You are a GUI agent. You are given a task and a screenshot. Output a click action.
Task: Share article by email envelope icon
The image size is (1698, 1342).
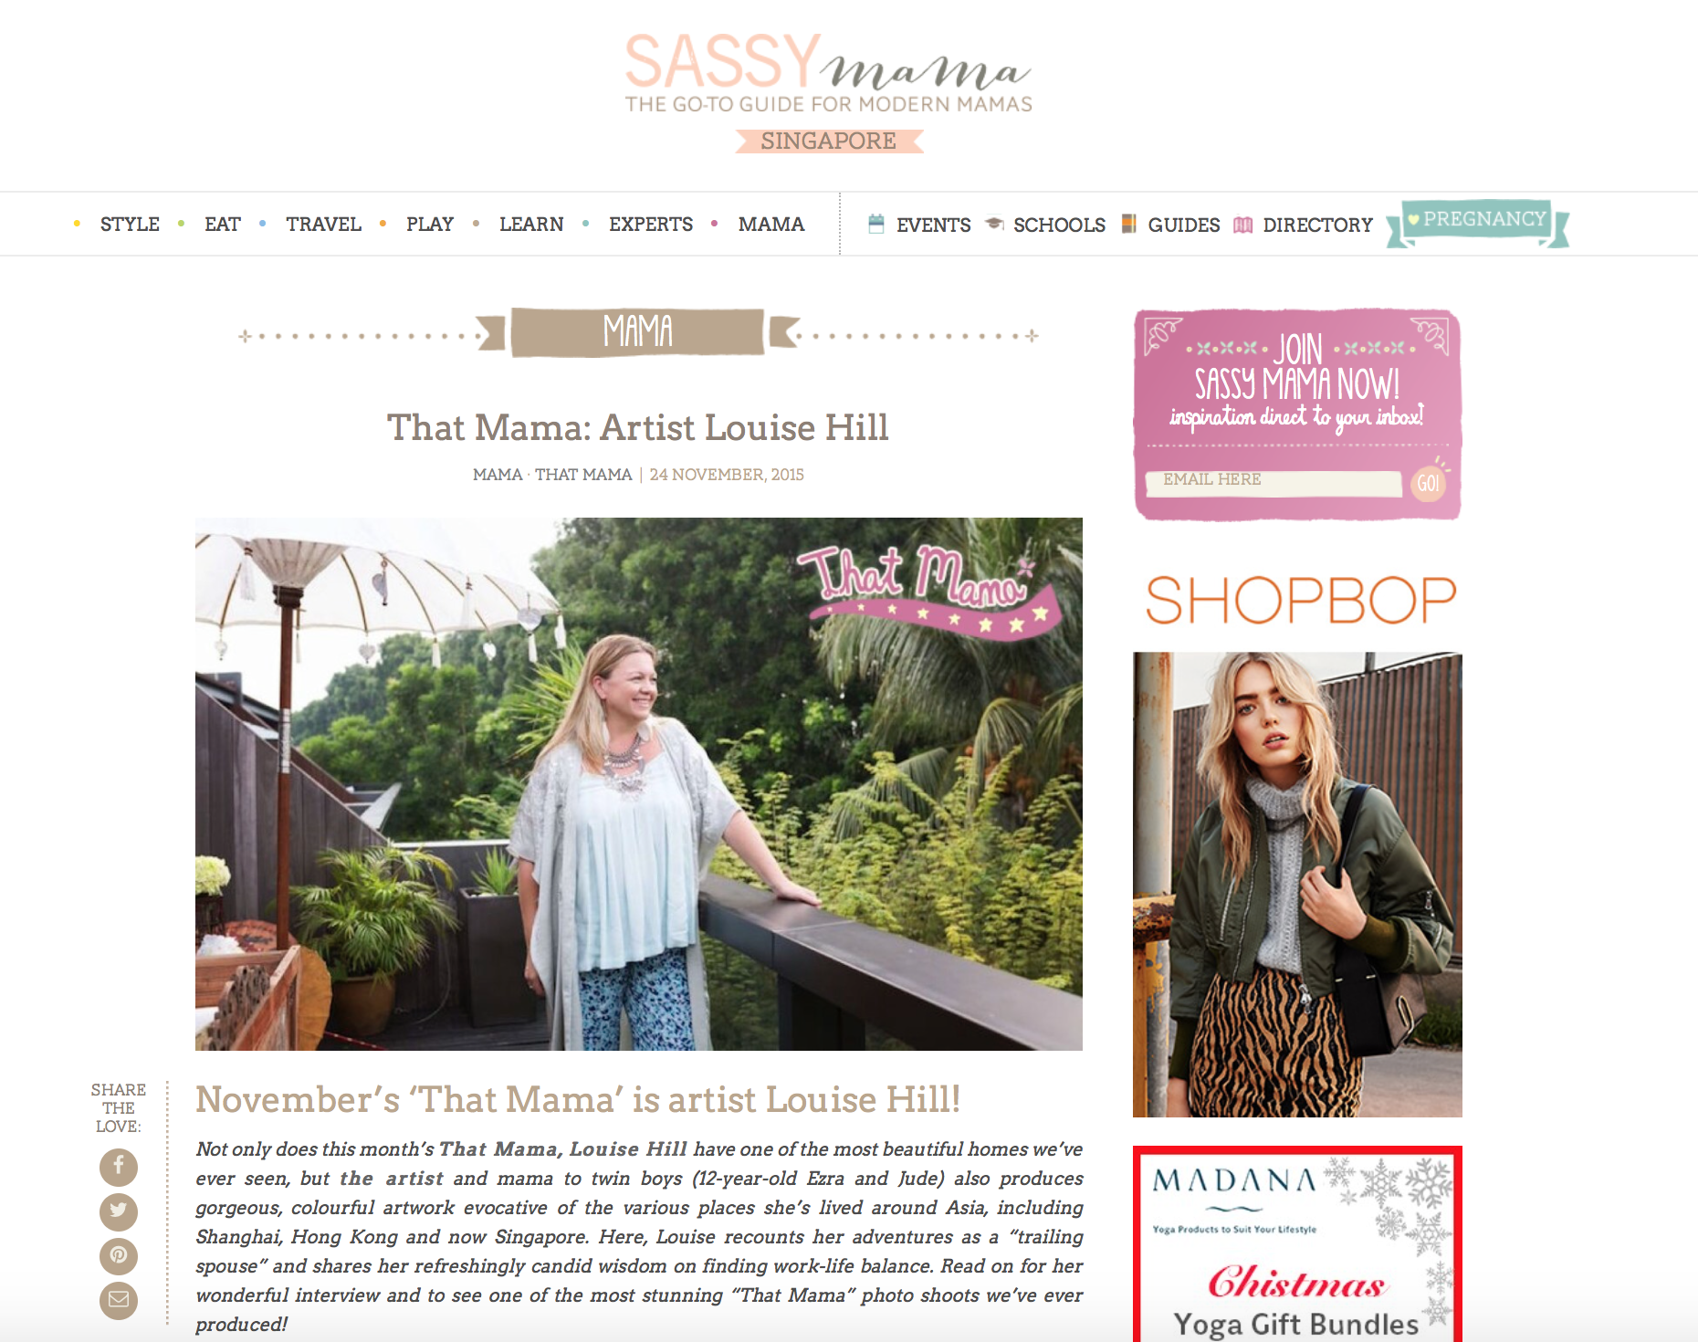pyautogui.click(x=119, y=1300)
